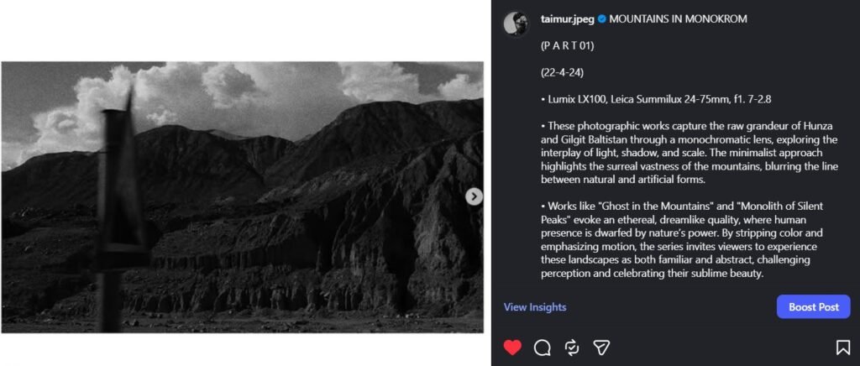The image size is (860, 366).
Task: Click the (P A R T 01) text
Action: point(567,46)
